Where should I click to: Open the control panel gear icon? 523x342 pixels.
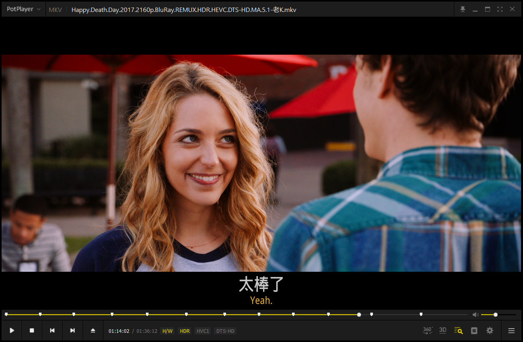pyautogui.click(x=490, y=330)
